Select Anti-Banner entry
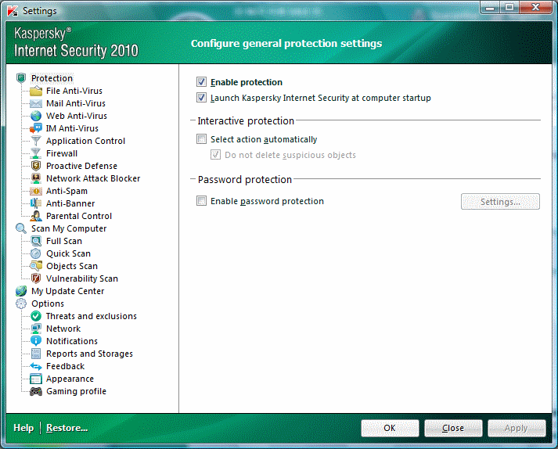The height and width of the screenshot is (449, 558). coord(70,203)
